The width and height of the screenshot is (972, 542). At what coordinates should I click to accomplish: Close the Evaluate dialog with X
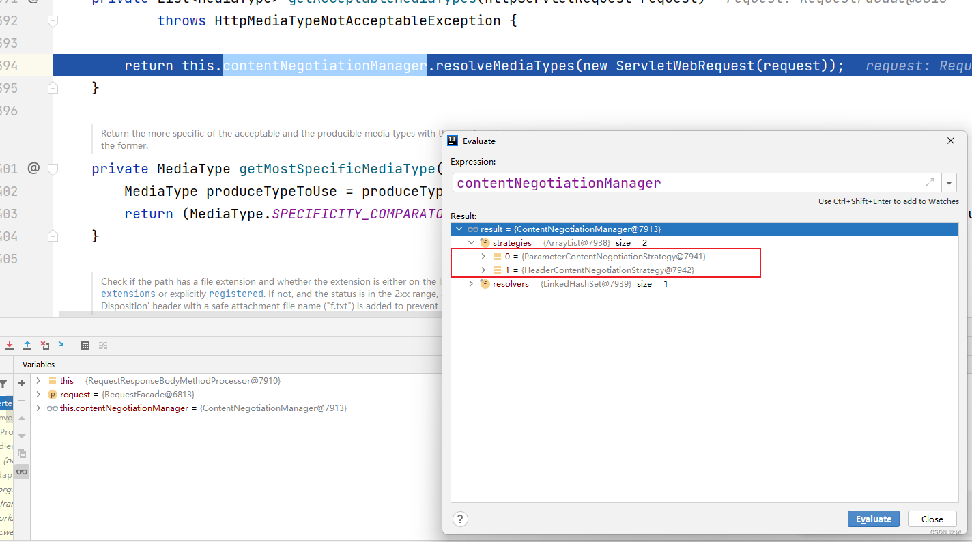tap(951, 141)
